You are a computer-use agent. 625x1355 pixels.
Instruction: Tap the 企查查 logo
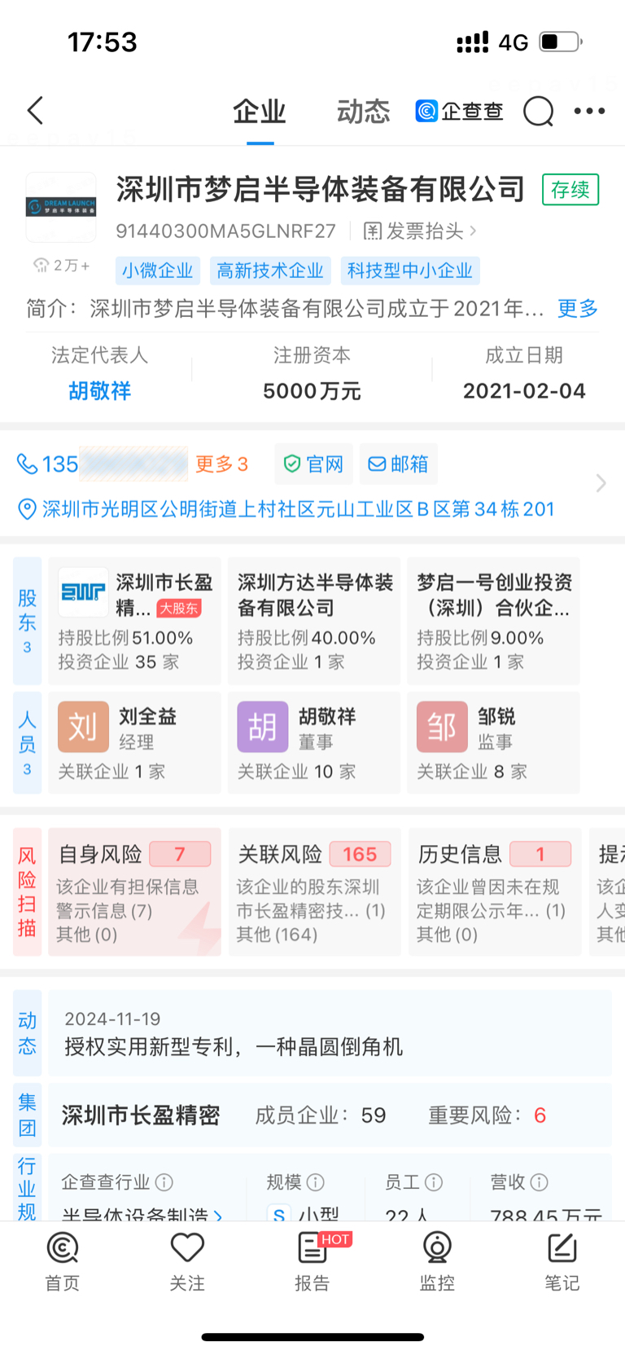pyautogui.click(x=459, y=111)
